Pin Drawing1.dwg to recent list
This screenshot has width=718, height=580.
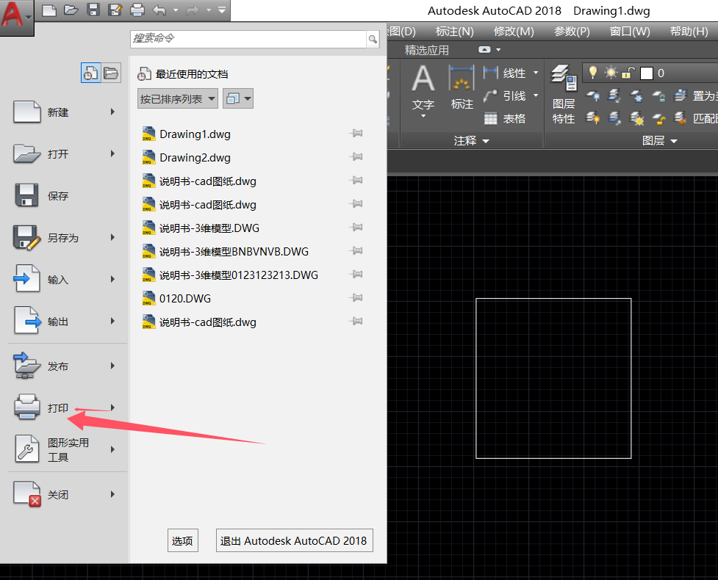click(356, 134)
